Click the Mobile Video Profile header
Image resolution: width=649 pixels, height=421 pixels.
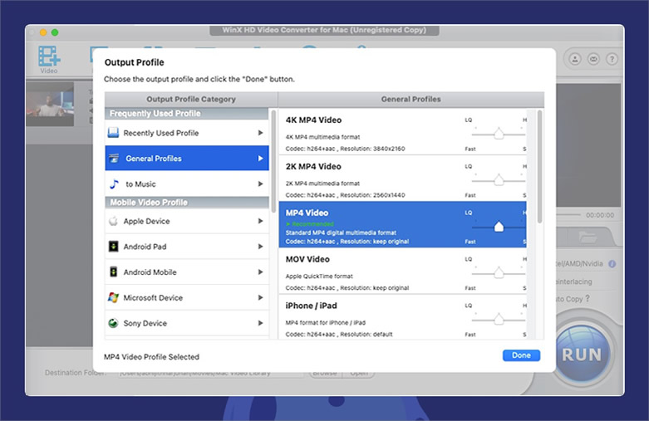click(x=187, y=203)
